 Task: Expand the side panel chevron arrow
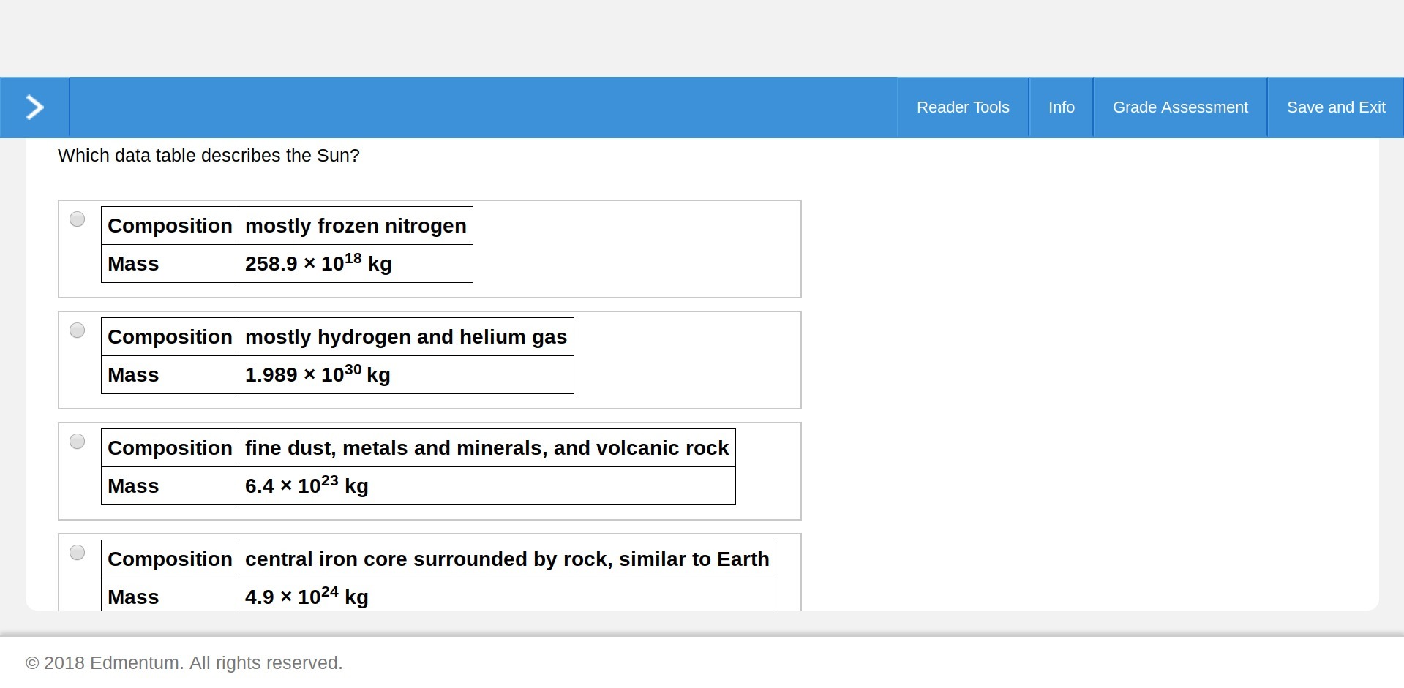[34, 107]
